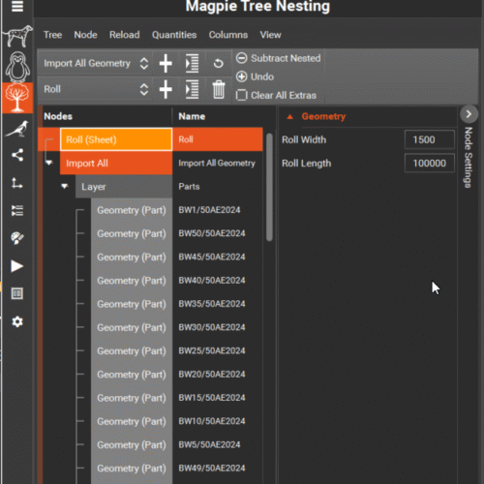Open the Reload menu
Screen dimensions: 484x484
coord(125,35)
